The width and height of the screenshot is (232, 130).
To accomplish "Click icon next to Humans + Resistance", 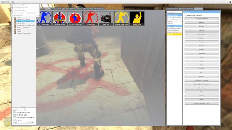I will point(15,27).
